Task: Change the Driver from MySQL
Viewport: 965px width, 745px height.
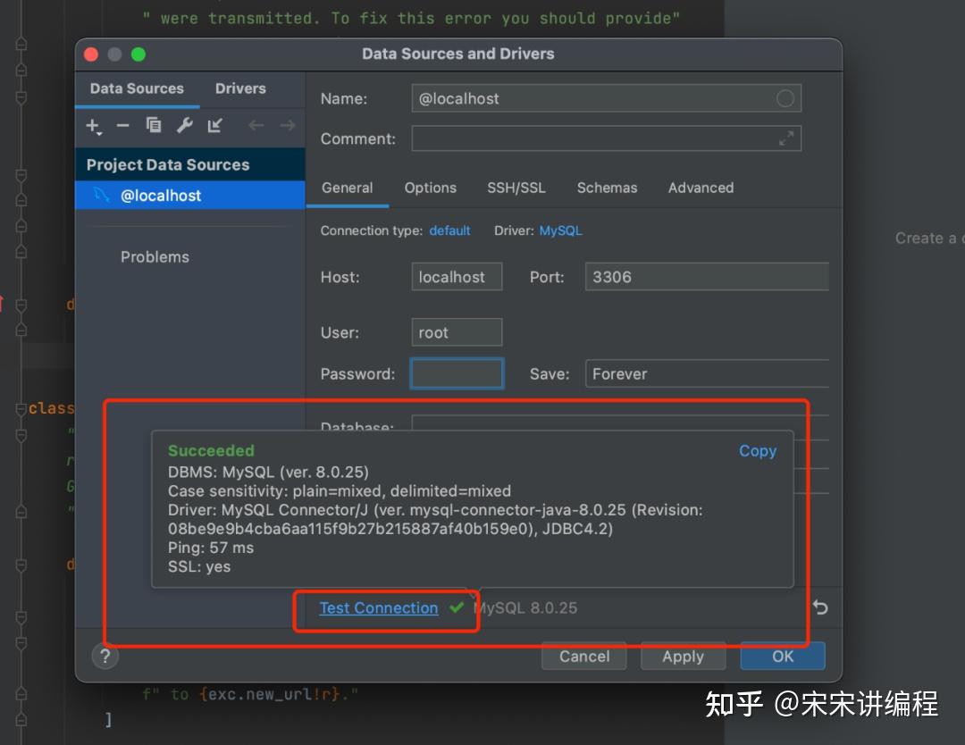Action: click(560, 230)
